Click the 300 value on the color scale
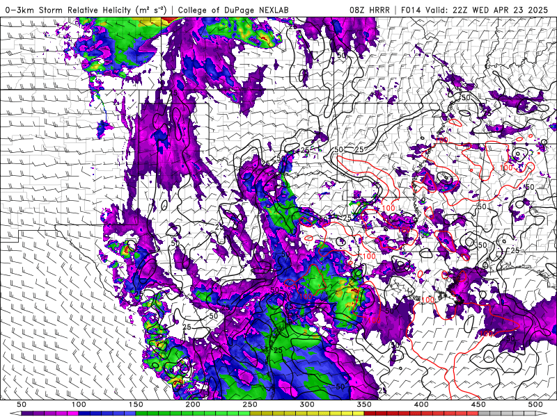The image size is (557, 417). tap(307, 404)
